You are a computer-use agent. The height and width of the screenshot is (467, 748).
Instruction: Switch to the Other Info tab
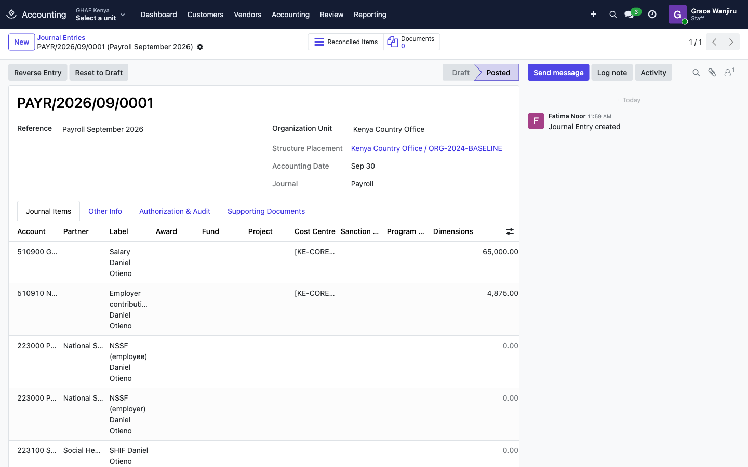pyautogui.click(x=105, y=211)
